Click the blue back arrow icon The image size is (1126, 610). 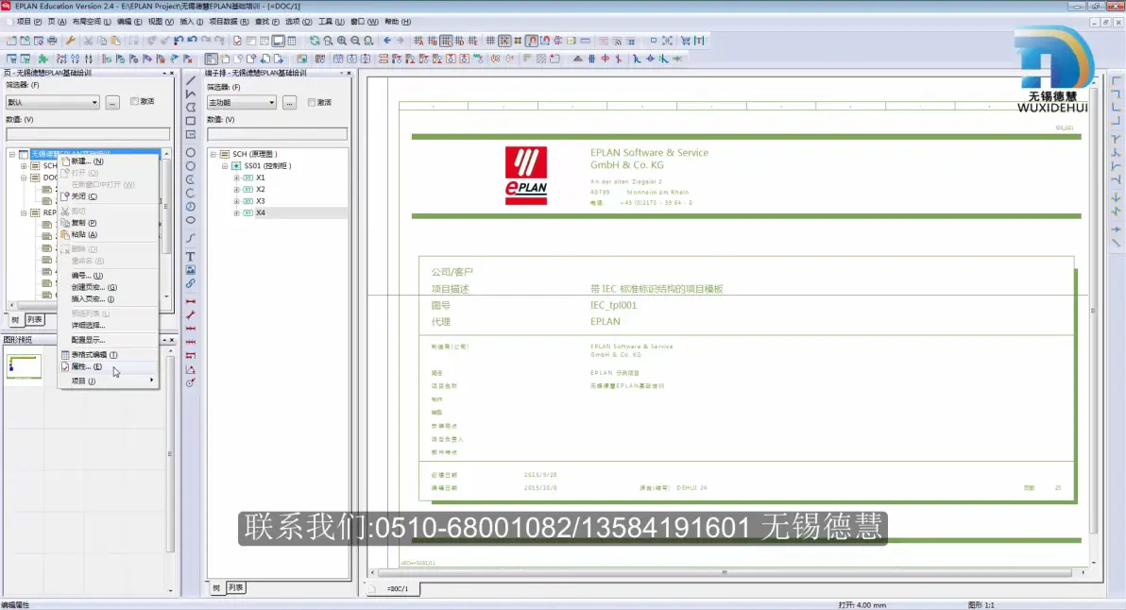(387, 41)
